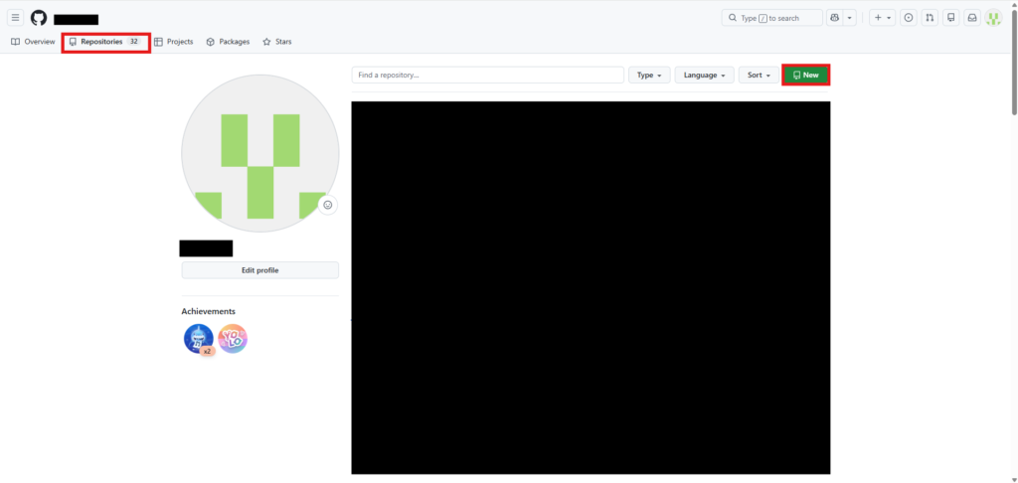Select the Repositories tab
1018x483 pixels.
coord(105,42)
